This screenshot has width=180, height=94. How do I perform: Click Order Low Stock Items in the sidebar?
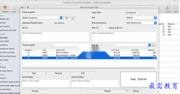tap(8, 56)
